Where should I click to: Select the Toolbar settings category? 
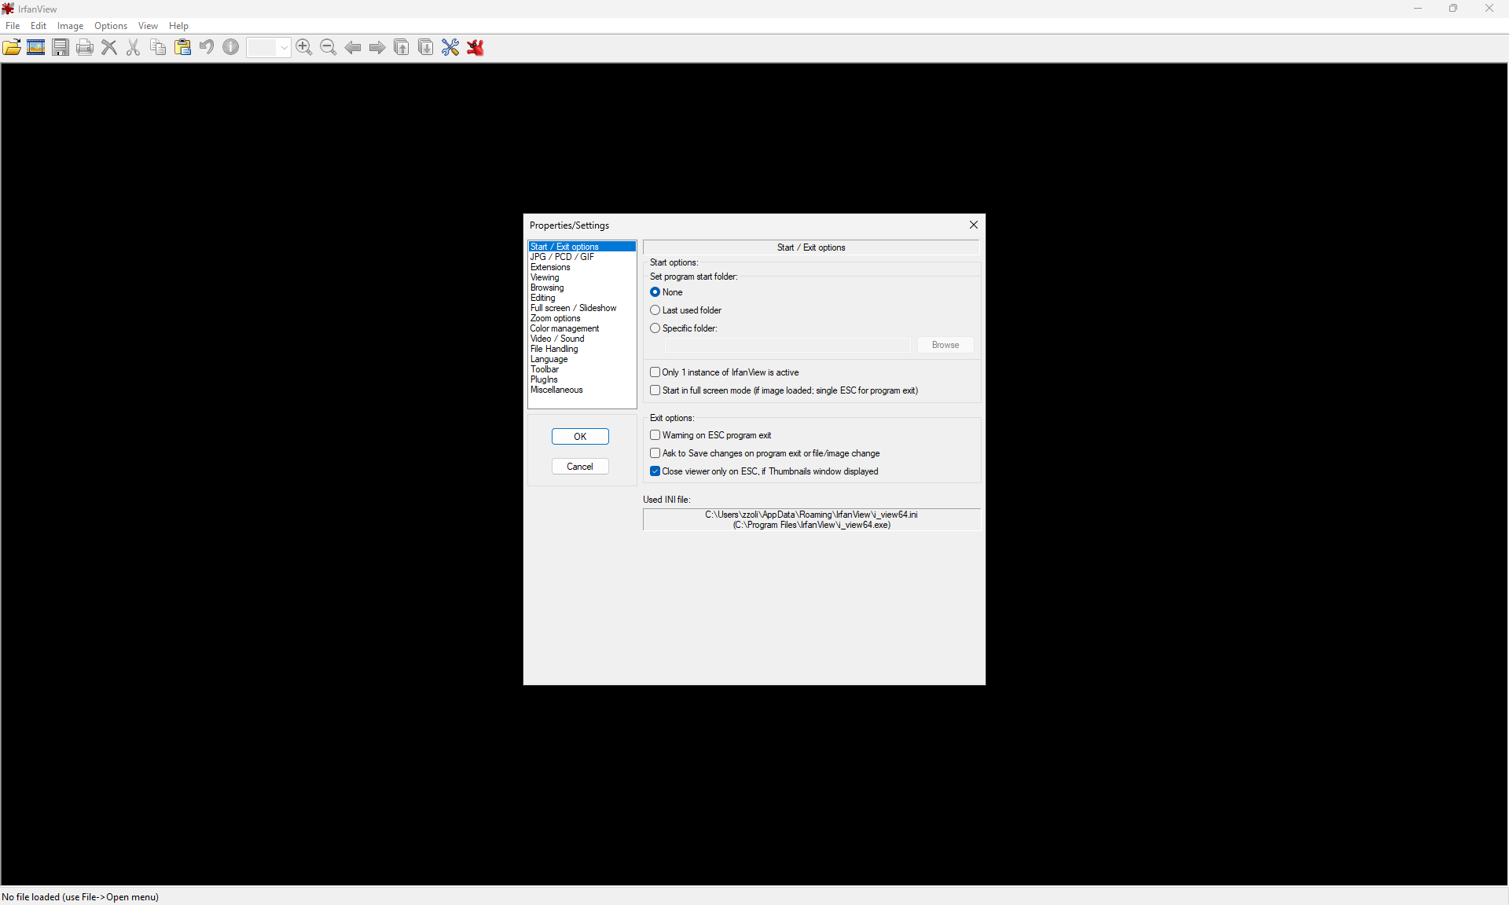click(x=582, y=369)
